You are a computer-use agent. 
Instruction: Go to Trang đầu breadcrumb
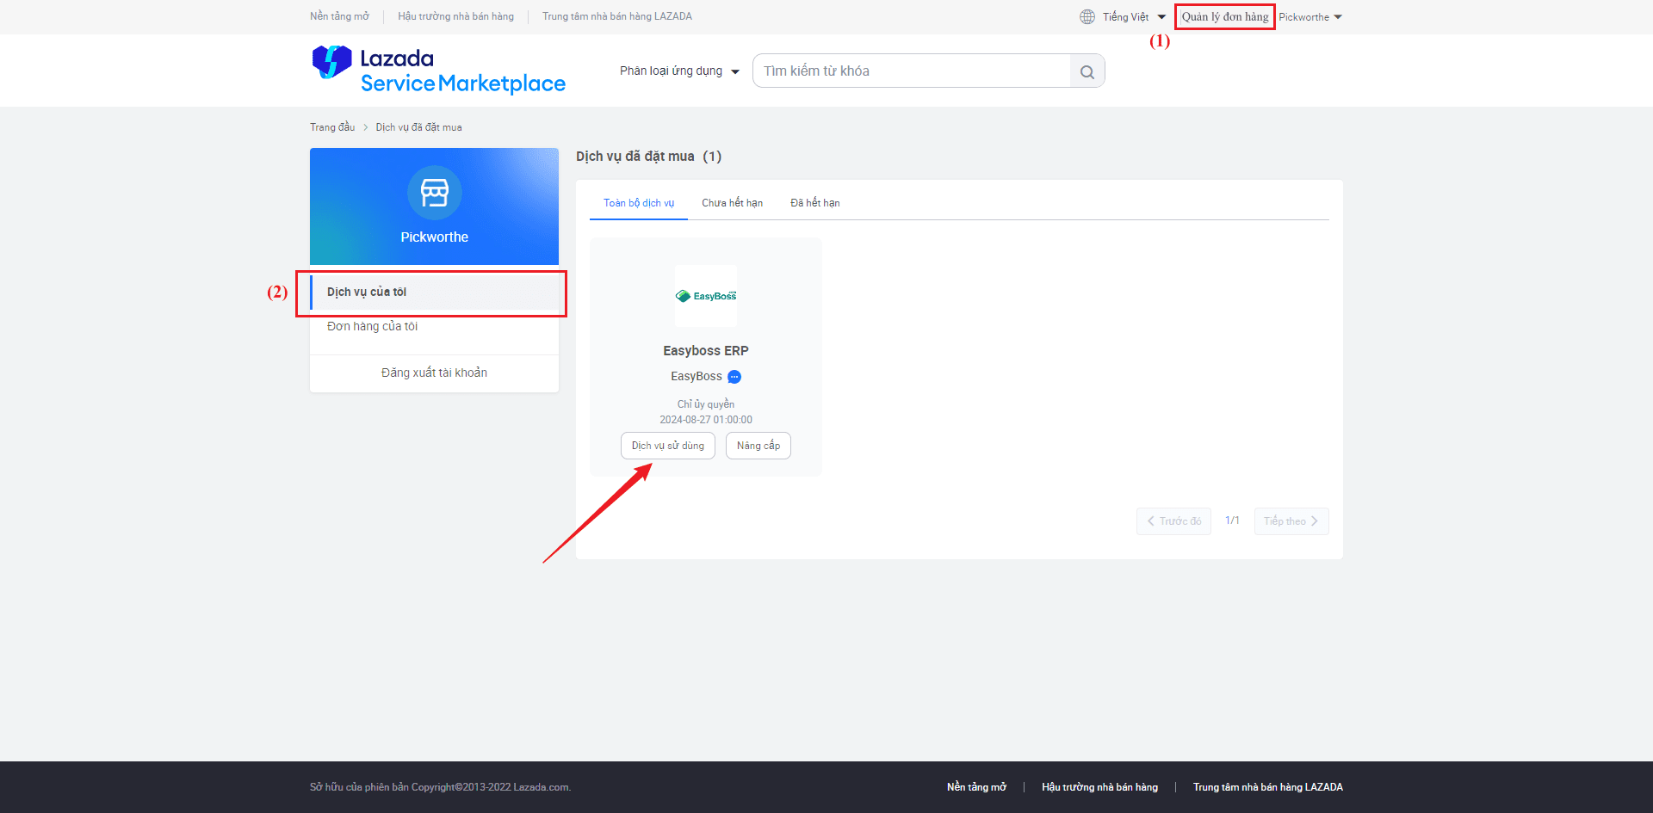tap(332, 127)
